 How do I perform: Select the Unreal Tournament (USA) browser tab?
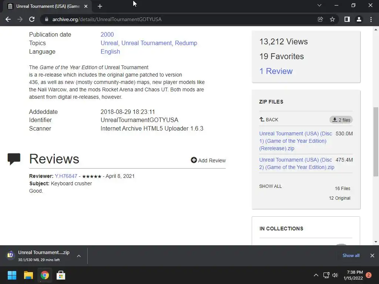coord(48,7)
